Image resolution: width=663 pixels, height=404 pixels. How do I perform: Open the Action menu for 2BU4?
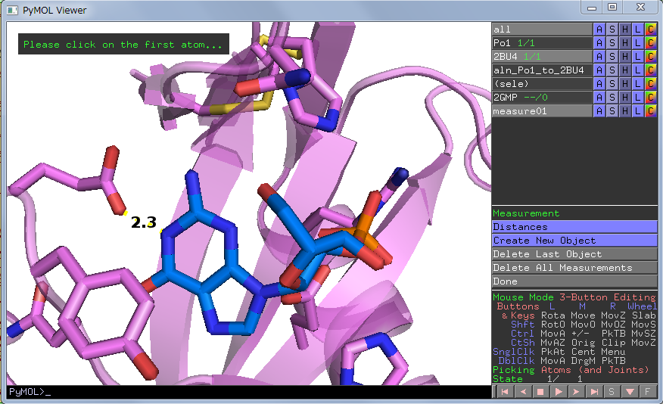coord(599,57)
